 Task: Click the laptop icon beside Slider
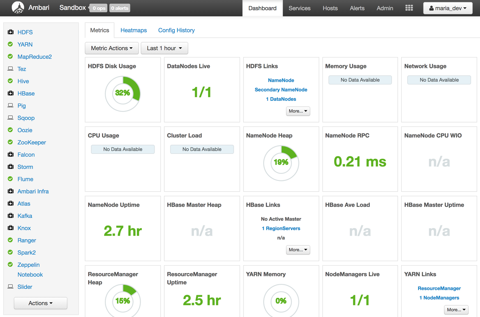(10, 287)
